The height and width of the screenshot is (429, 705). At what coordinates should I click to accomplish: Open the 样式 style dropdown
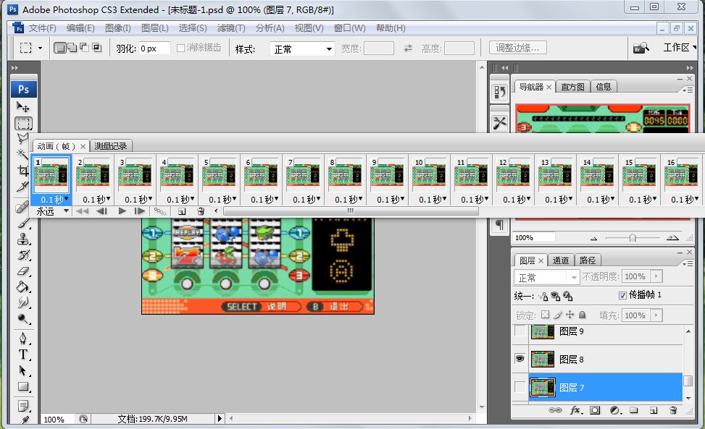click(x=302, y=48)
